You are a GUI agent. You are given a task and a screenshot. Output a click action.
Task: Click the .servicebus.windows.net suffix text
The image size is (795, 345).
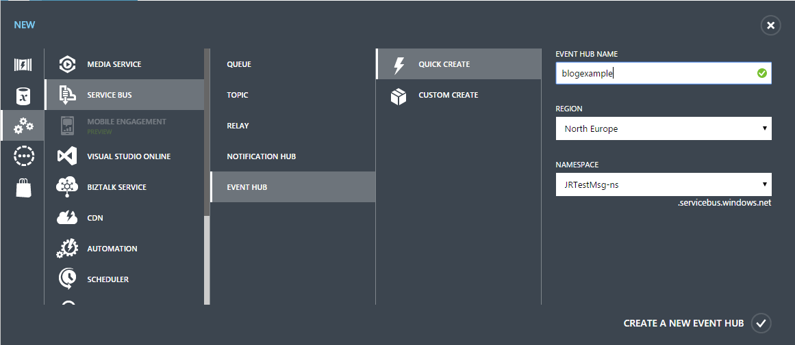point(724,203)
